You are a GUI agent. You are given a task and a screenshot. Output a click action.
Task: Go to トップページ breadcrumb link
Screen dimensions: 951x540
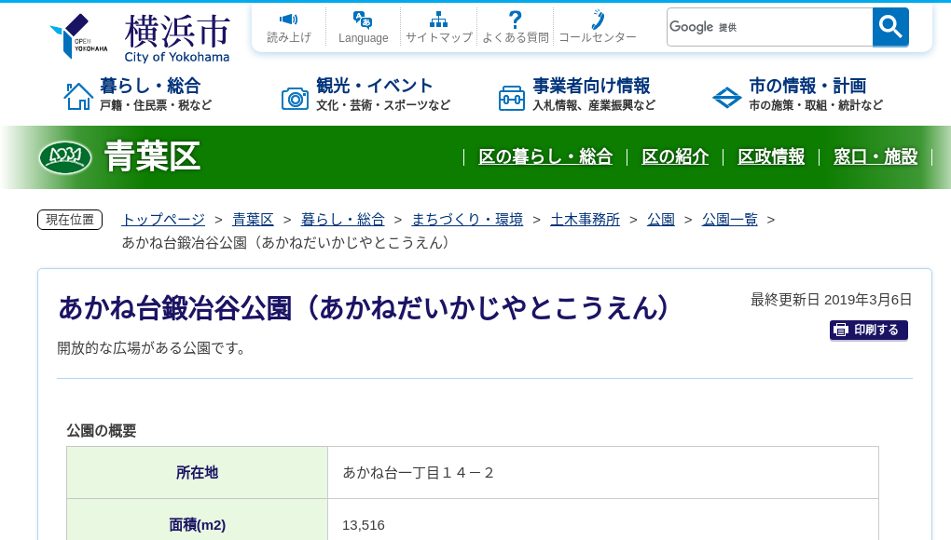click(x=161, y=219)
